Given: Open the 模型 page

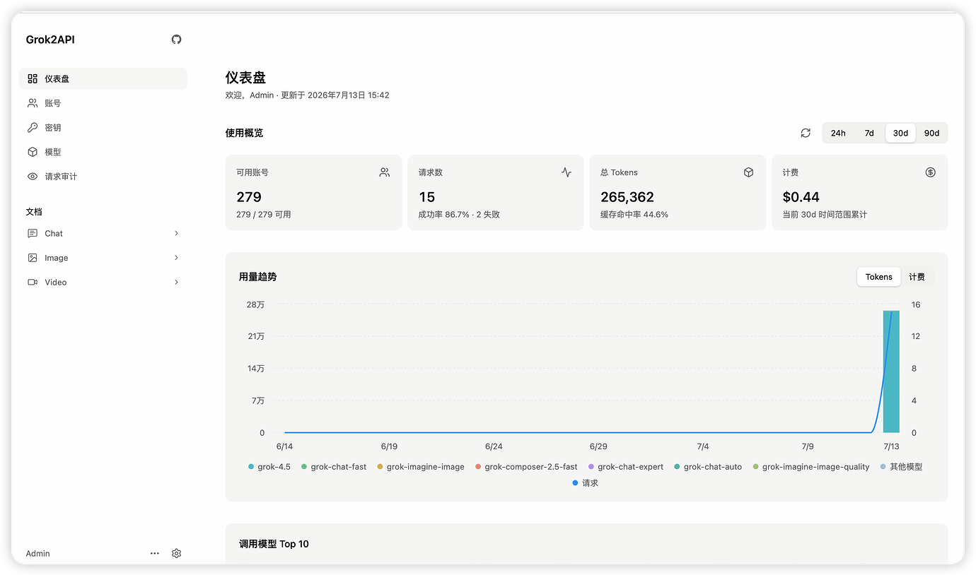Looking at the screenshot, I should [103, 152].
